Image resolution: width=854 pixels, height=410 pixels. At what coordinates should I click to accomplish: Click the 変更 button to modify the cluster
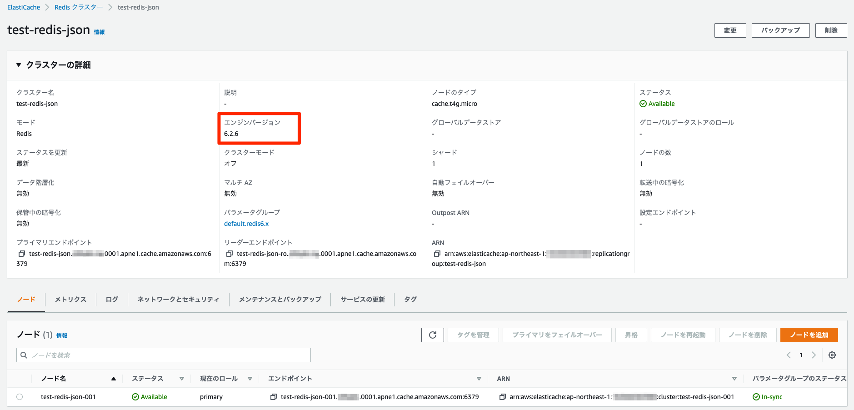(x=730, y=30)
